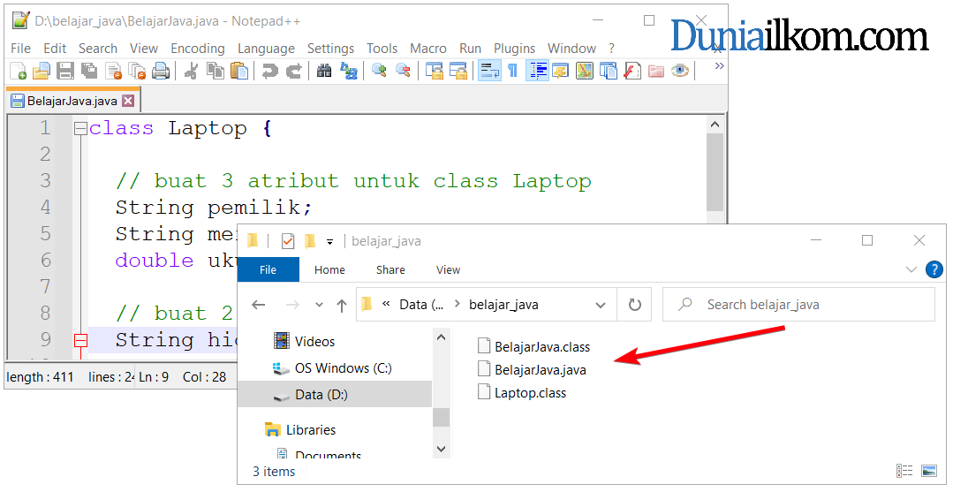Screen dimensions: 953x492
Task: Collapse the class Laptop fold at line 1
Action: (x=80, y=128)
